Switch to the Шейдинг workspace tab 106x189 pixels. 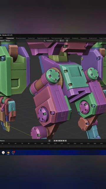[x=67, y=38]
